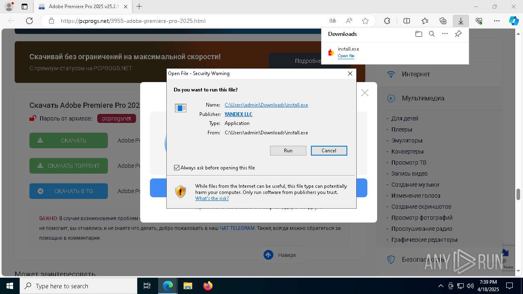Refresh the page
523x294 pixels.
(29, 21)
